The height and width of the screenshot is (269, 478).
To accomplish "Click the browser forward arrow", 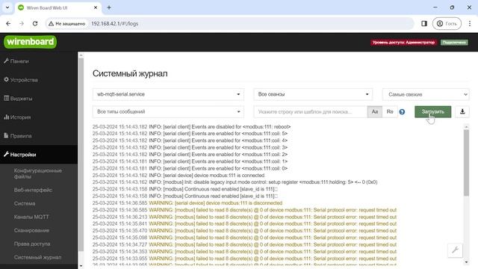I will 22,23.
